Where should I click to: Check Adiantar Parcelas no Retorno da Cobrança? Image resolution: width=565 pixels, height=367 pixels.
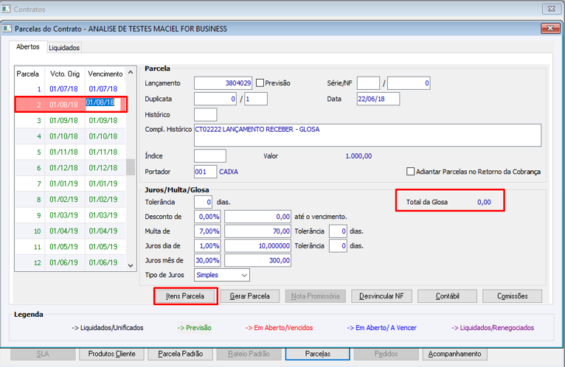[x=410, y=172]
